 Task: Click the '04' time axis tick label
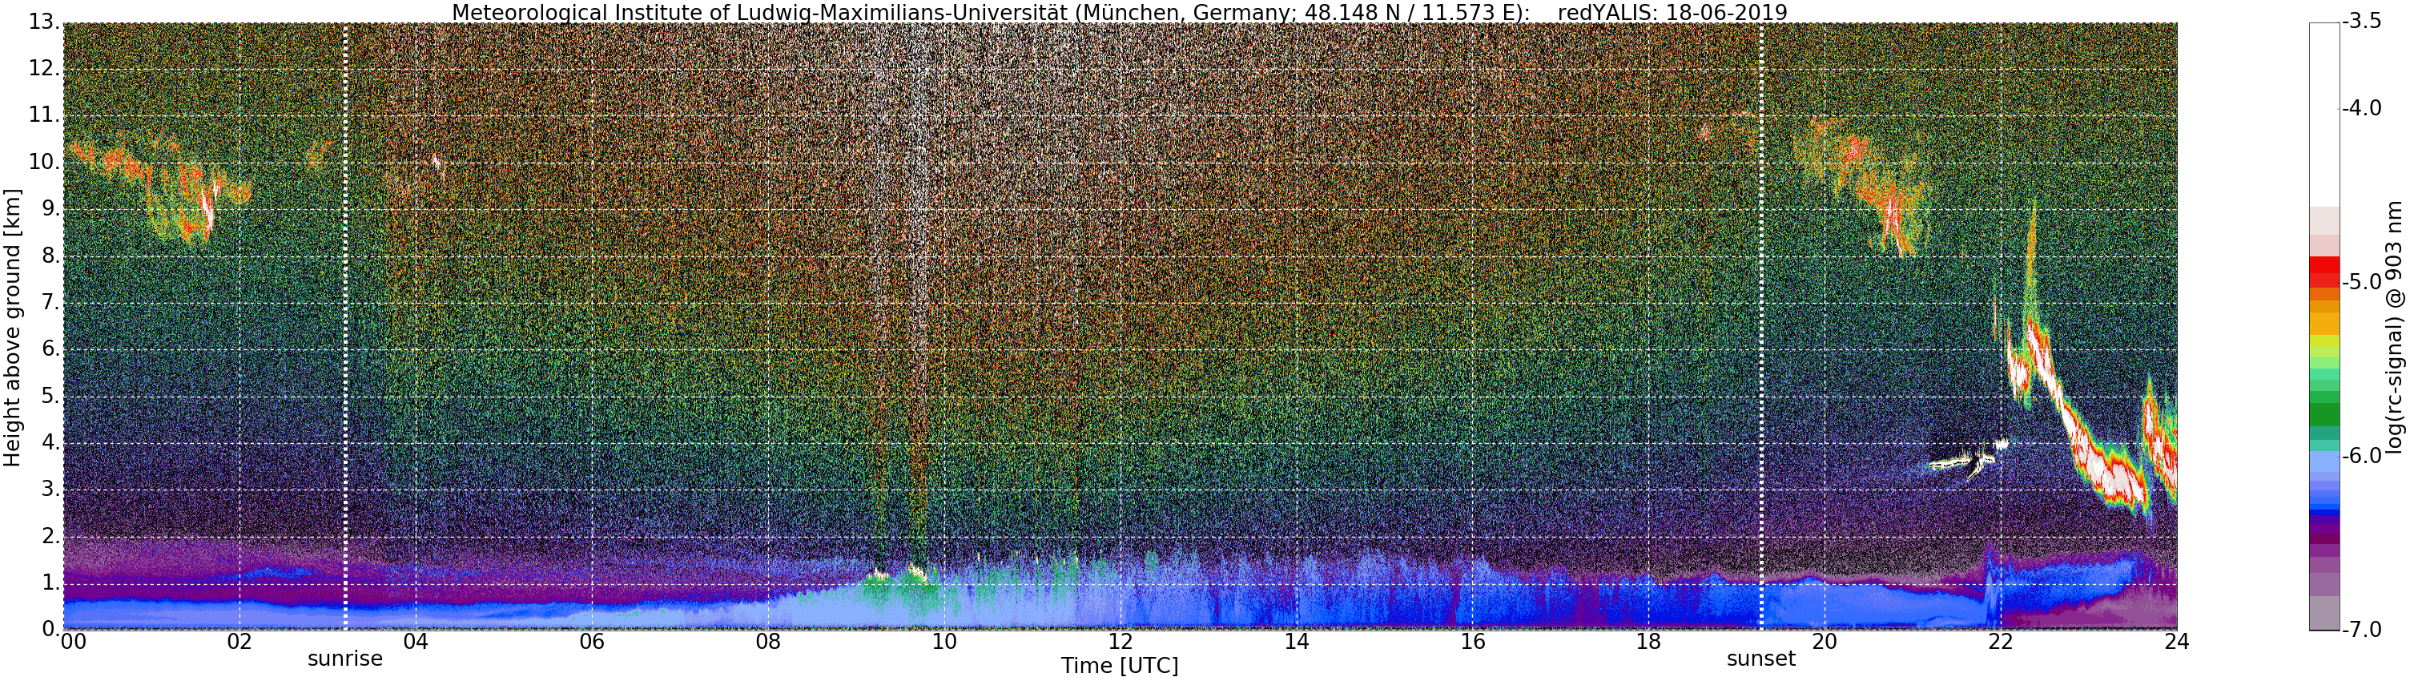pyautogui.click(x=416, y=642)
